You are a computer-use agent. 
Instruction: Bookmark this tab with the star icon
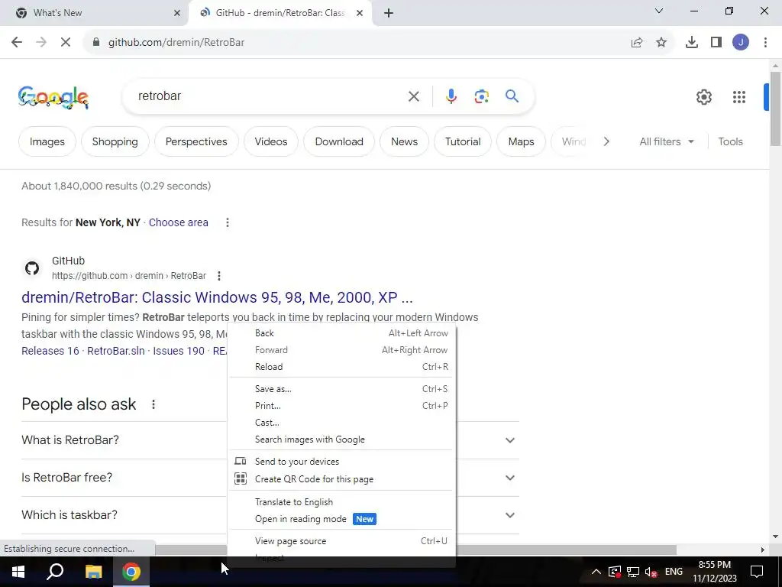click(x=661, y=43)
